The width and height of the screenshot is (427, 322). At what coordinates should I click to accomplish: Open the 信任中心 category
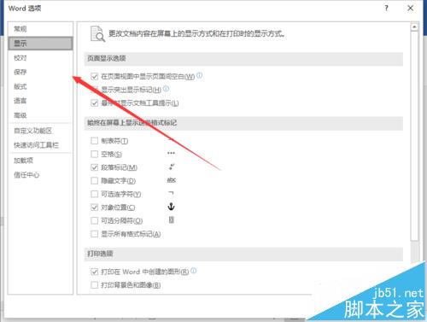click(40, 175)
